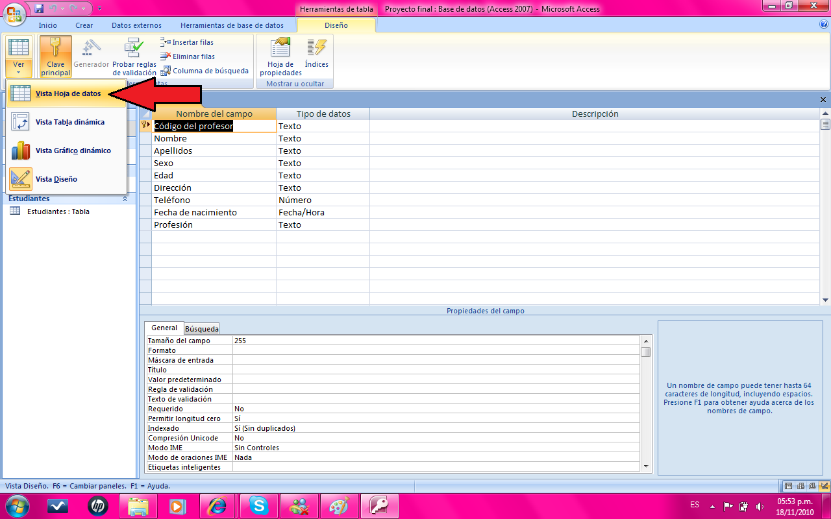Viewport: 831px width, 519px height.
Task: Click the Ver datasheet grid icon
Action: [18, 47]
